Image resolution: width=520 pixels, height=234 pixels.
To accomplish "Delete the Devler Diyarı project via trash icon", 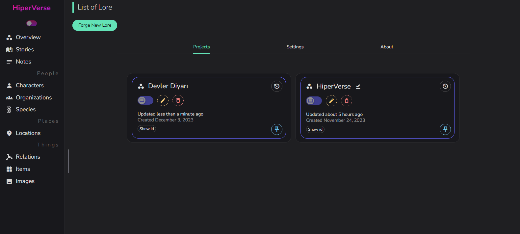I will [x=178, y=100].
